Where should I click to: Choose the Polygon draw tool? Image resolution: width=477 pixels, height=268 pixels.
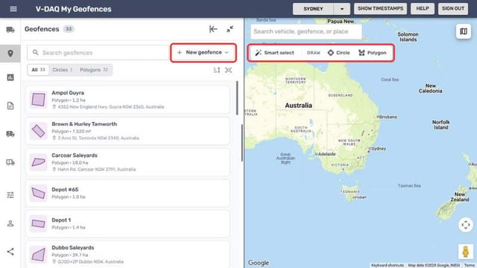(x=373, y=53)
